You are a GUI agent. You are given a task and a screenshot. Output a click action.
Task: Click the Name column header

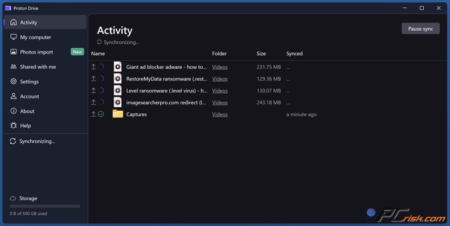coord(98,53)
